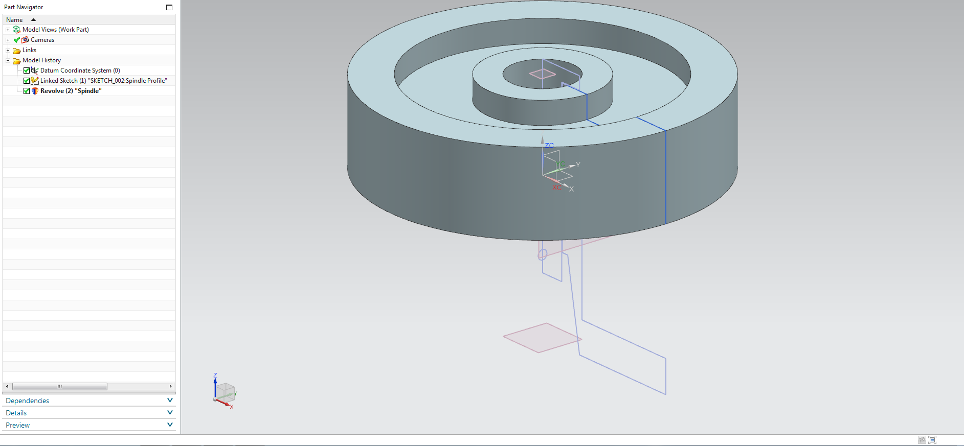
Task: Sort the tree by Name column header
Action: [15, 20]
